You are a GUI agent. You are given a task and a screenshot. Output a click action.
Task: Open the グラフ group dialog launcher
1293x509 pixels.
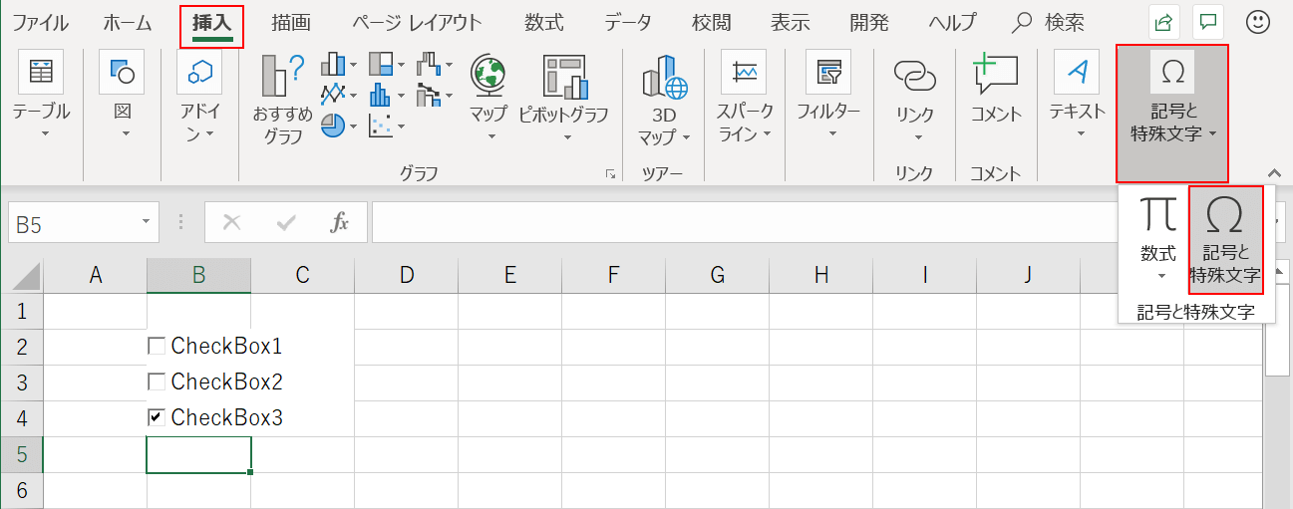pyautogui.click(x=610, y=174)
